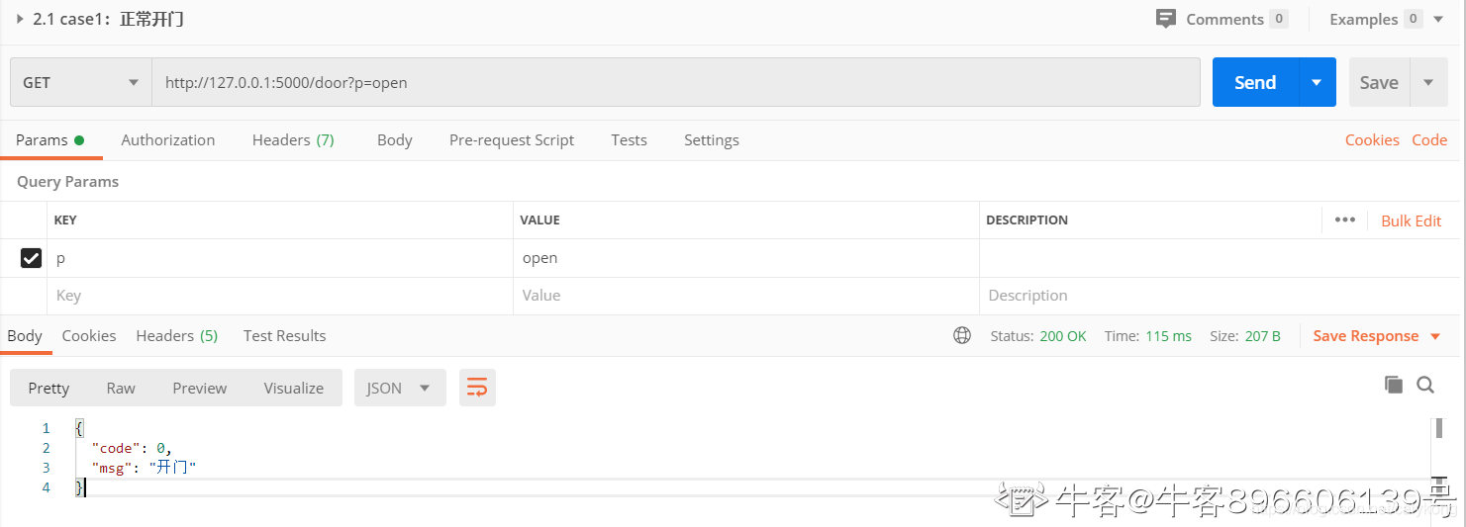
Task: Toggle the line wrap icon
Action: click(x=477, y=388)
